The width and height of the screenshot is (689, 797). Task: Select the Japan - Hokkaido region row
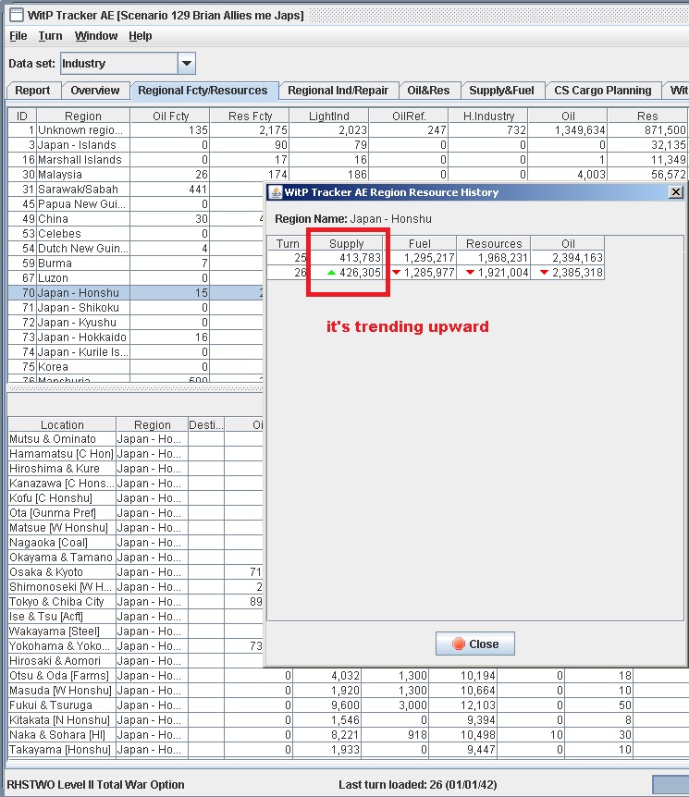[136, 337]
